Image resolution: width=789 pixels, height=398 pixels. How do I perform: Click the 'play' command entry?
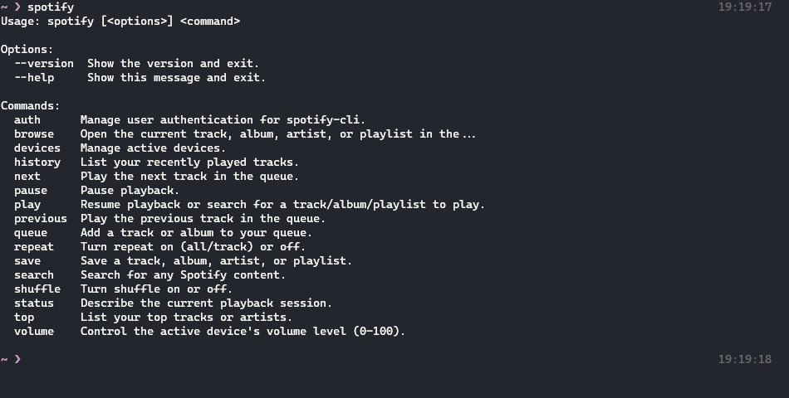[x=27, y=205]
